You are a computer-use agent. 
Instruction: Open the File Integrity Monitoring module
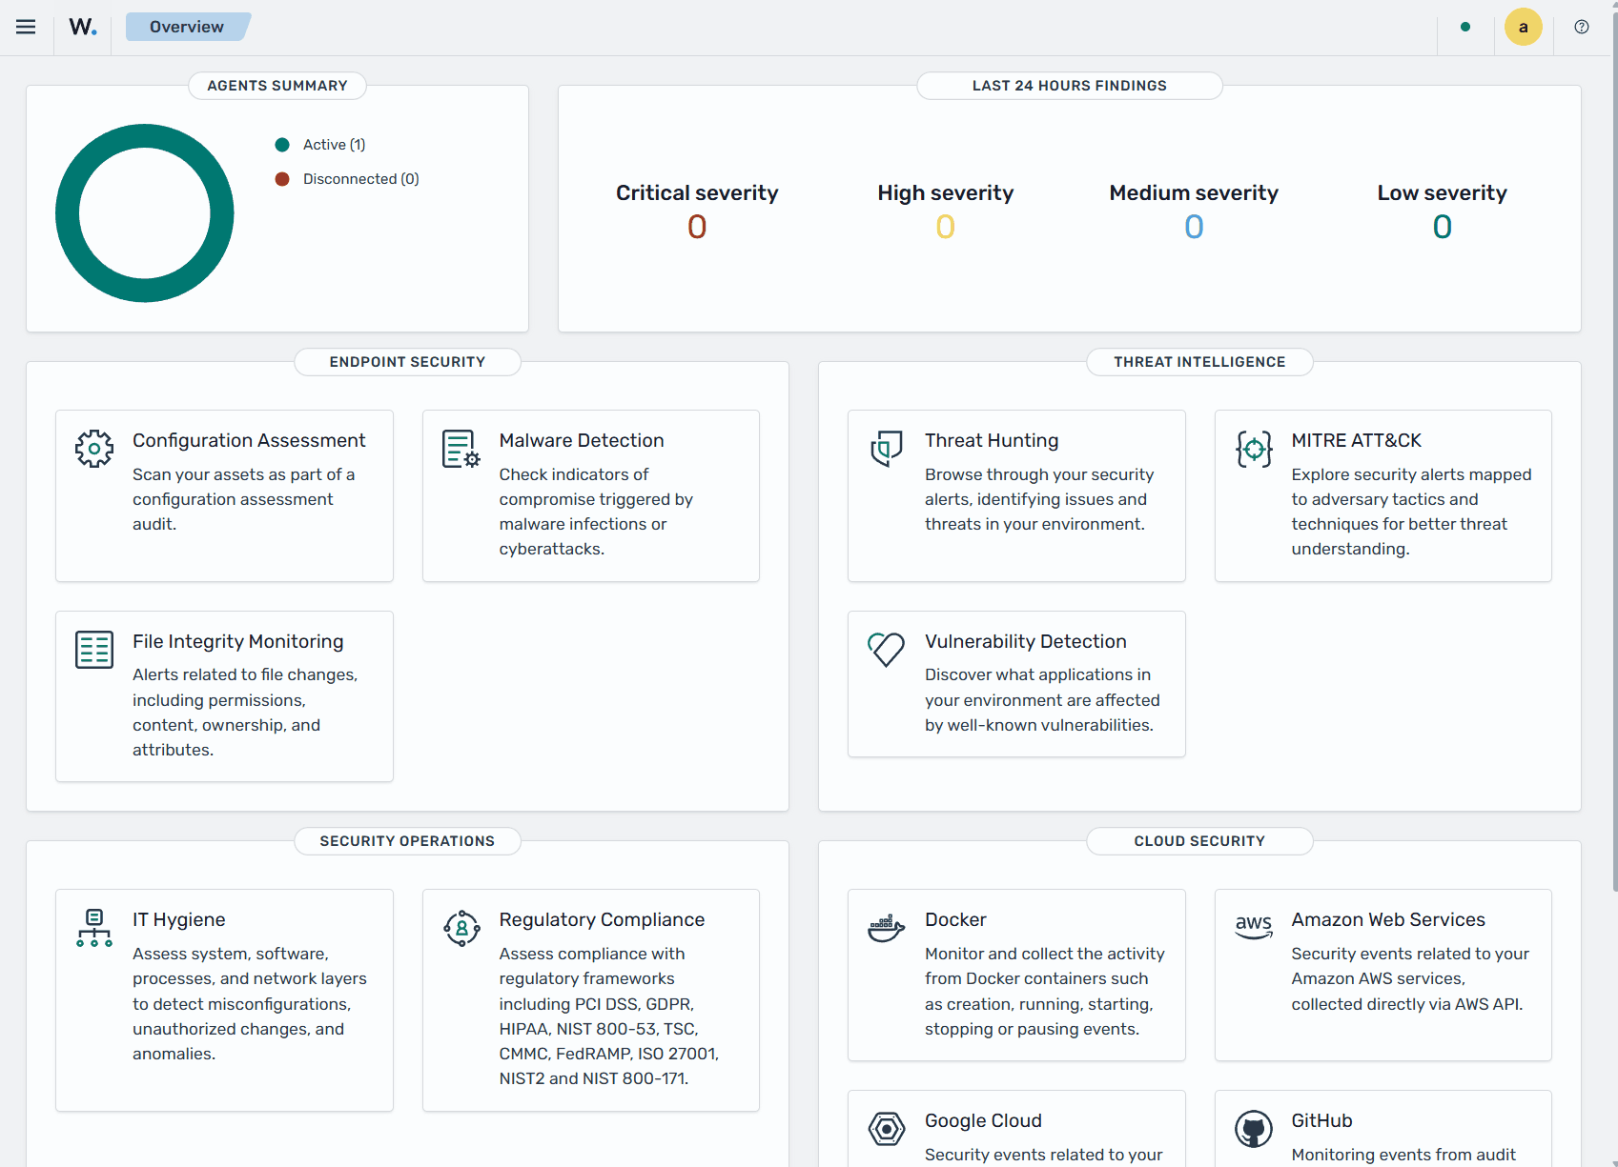[x=224, y=696]
